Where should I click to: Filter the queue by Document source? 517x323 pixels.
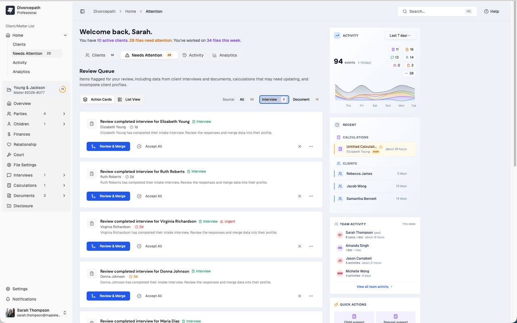click(306, 99)
